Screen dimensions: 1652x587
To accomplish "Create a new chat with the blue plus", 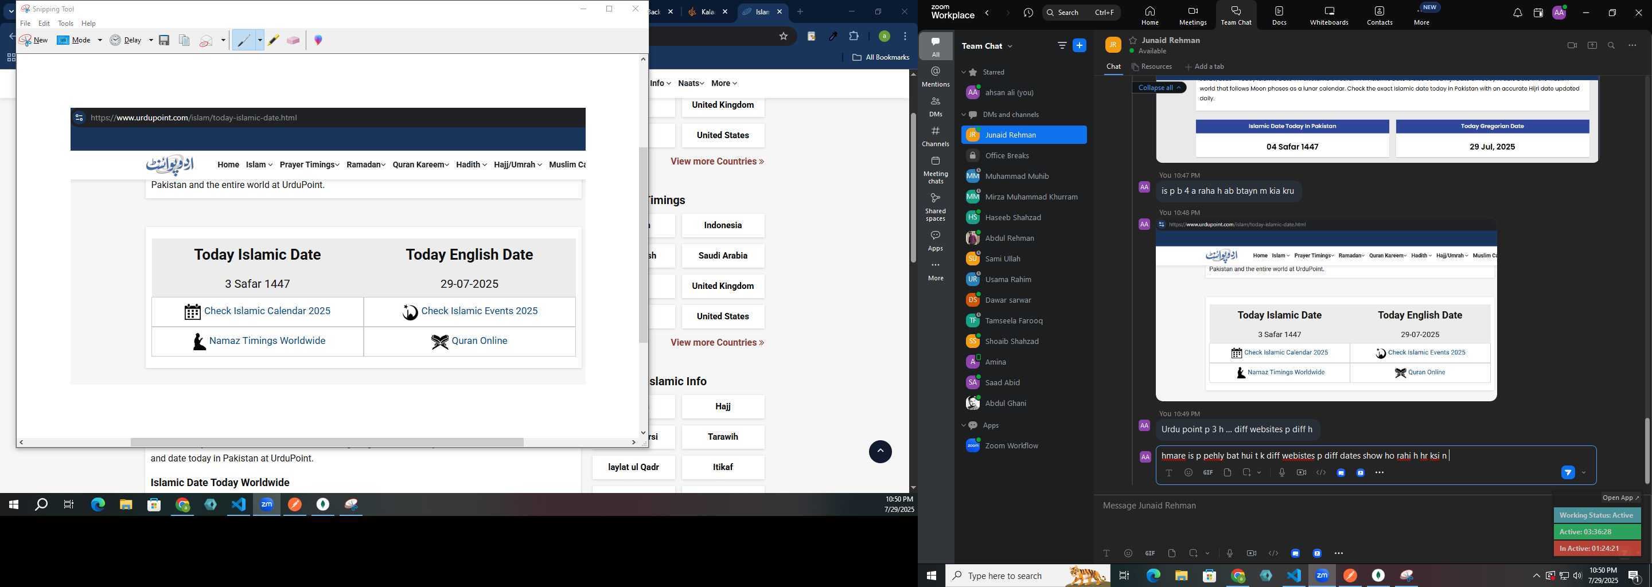I will coord(1080,45).
